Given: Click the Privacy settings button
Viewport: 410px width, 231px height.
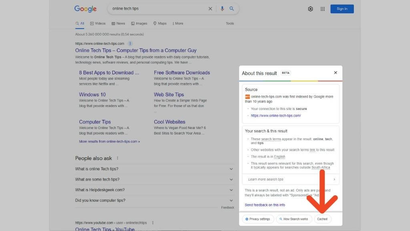Looking at the screenshot, I should point(258,219).
